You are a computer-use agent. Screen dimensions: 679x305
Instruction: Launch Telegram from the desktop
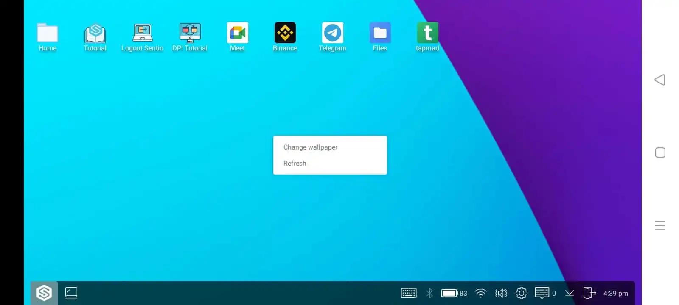pos(332,33)
